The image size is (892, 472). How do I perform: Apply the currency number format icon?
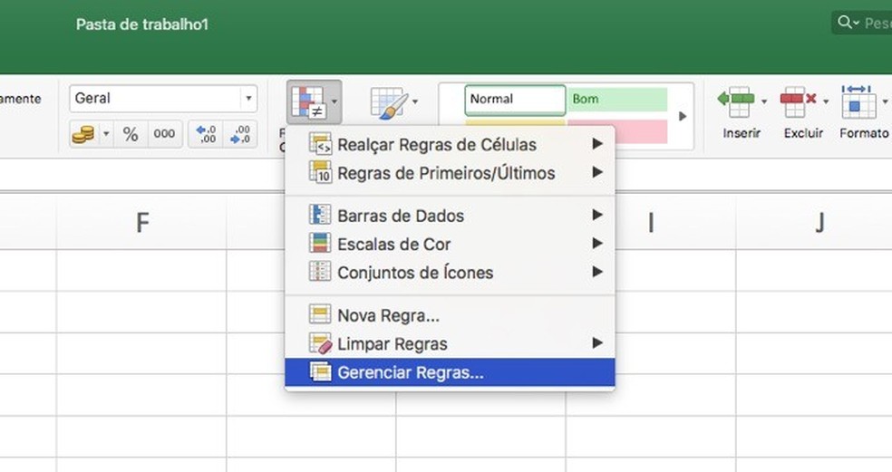point(83,135)
